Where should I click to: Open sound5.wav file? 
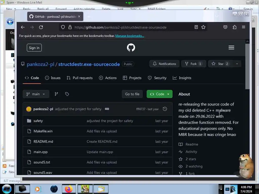(43, 173)
